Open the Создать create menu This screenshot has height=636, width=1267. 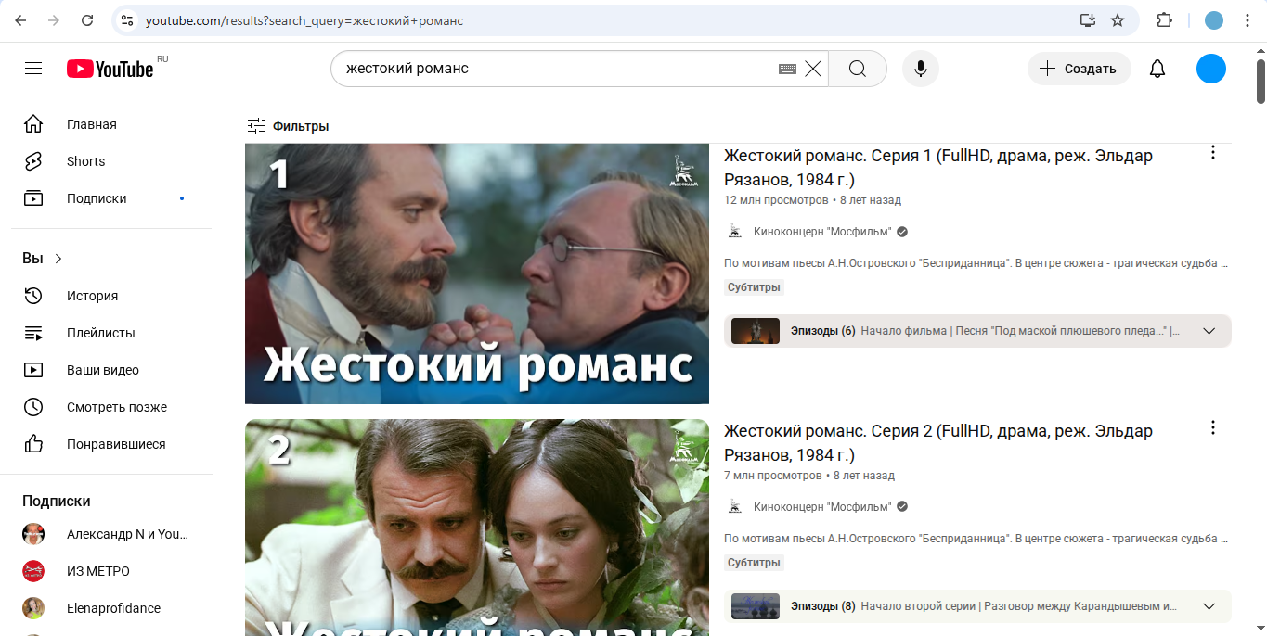pyautogui.click(x=1079, y=69)
